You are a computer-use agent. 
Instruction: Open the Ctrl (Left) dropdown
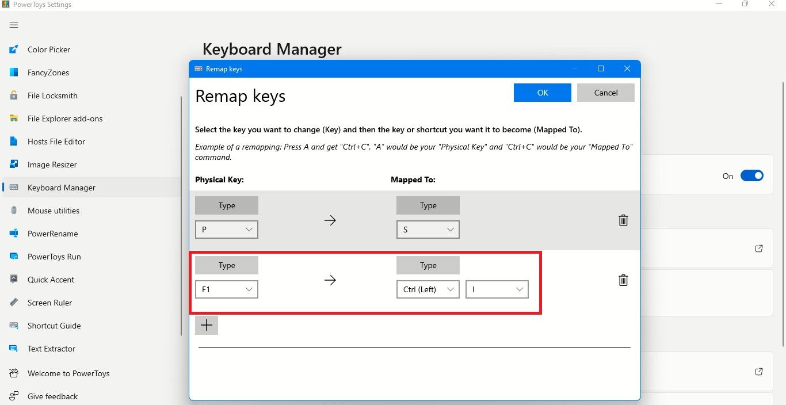click(428, 289)
